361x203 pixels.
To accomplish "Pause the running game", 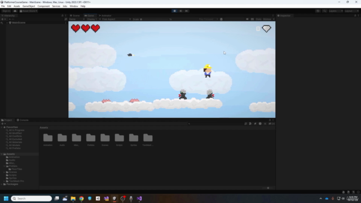I will click(x=180, y=11).
